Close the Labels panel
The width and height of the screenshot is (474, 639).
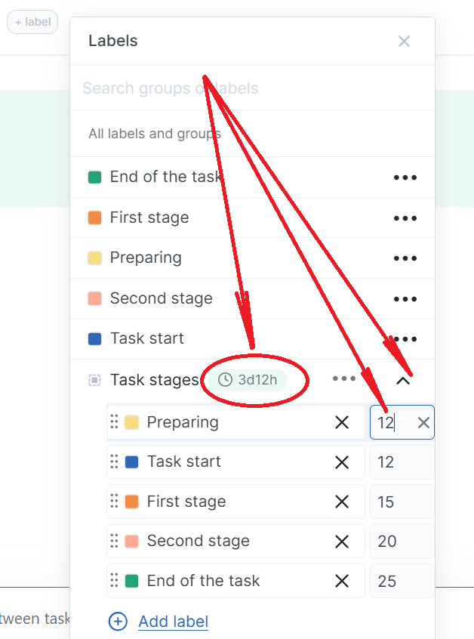(x=404, y=42)
